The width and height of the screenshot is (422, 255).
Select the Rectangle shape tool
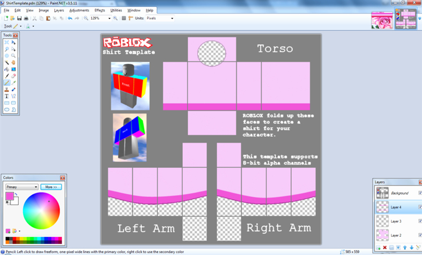[7, 103]
